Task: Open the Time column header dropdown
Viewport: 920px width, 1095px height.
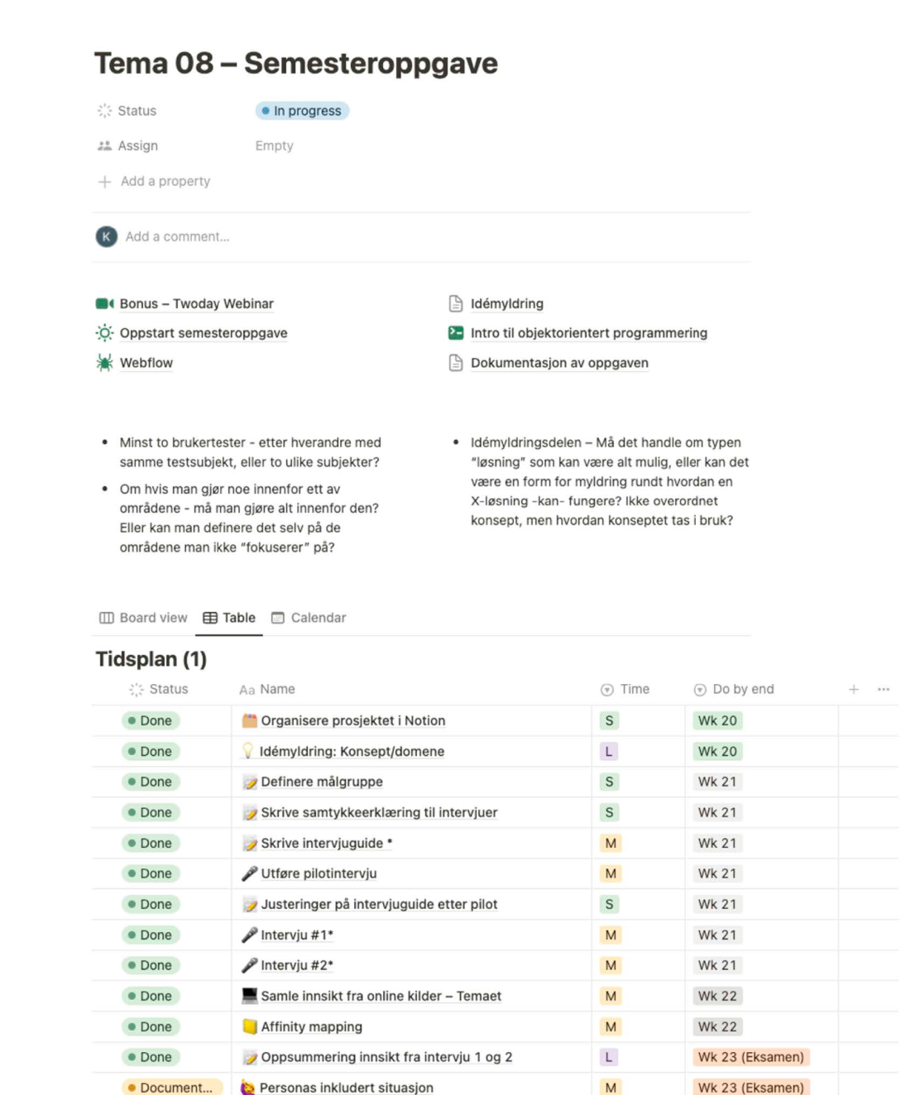Action: (x=606, y=688)
